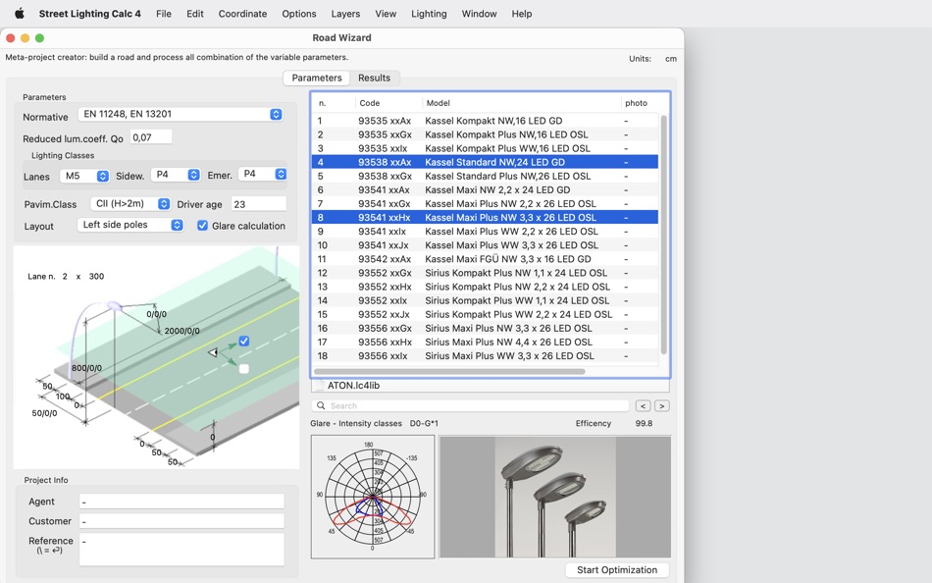Click the Agent input field

tap(181, 502)
